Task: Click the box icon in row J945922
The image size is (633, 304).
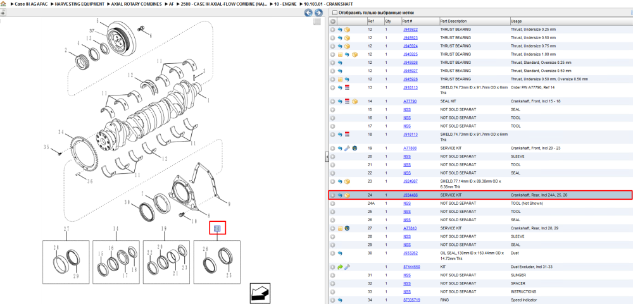Action: (347, 30)
